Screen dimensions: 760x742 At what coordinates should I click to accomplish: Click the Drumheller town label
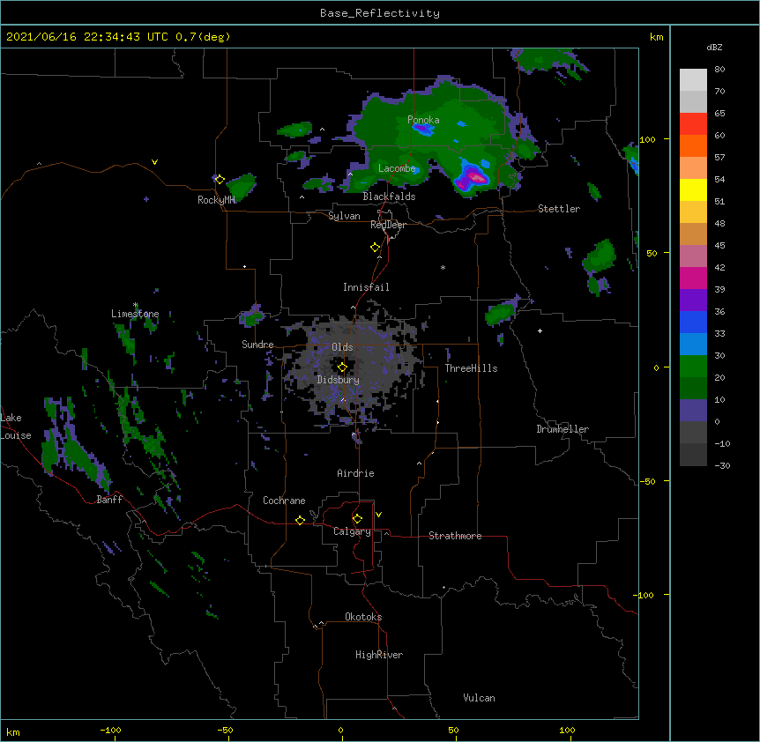pyautogui.click(x=563, y=429)
